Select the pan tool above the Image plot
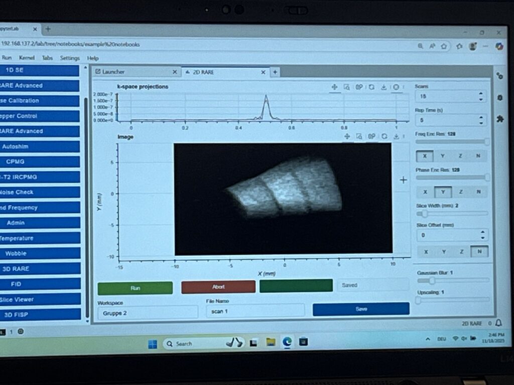Image resolution: width=514 pixels, height=385 pixels. click(346, 136)
